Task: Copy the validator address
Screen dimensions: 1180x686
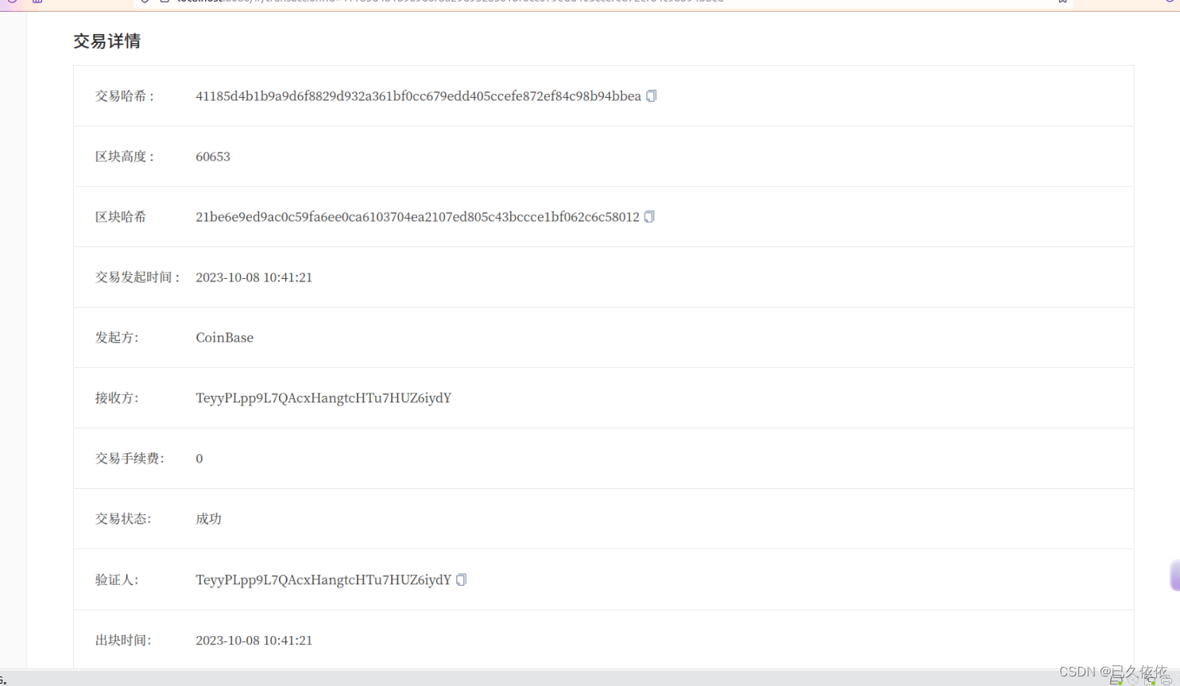Action: tap(462, 579)
